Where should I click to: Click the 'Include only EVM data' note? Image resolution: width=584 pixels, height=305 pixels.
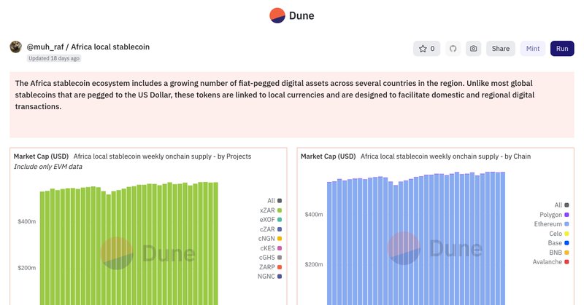(x=48, y=167)
